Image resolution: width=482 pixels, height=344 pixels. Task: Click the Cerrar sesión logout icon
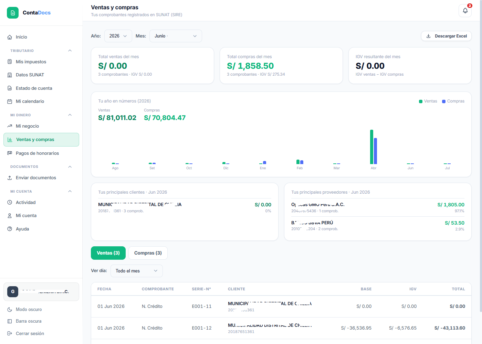[x=10, y=334]
